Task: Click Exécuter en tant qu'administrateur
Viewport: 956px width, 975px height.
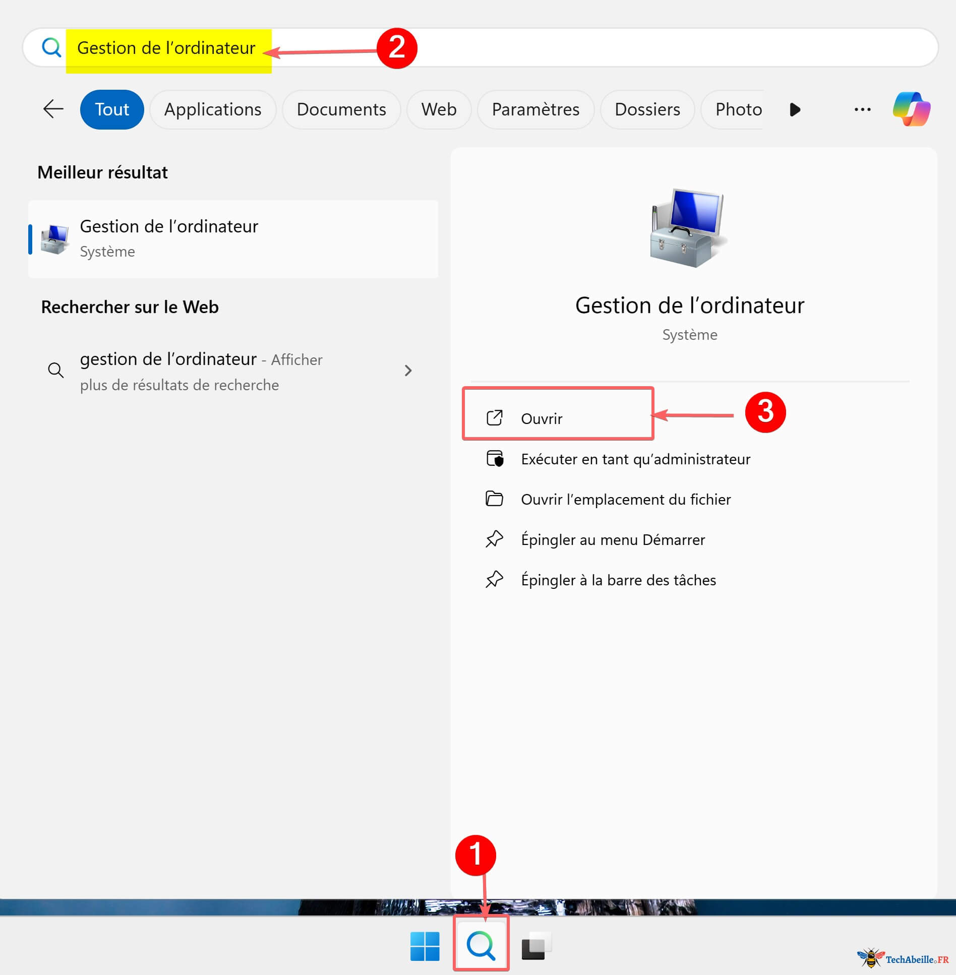Action: (x=636, y=459)
